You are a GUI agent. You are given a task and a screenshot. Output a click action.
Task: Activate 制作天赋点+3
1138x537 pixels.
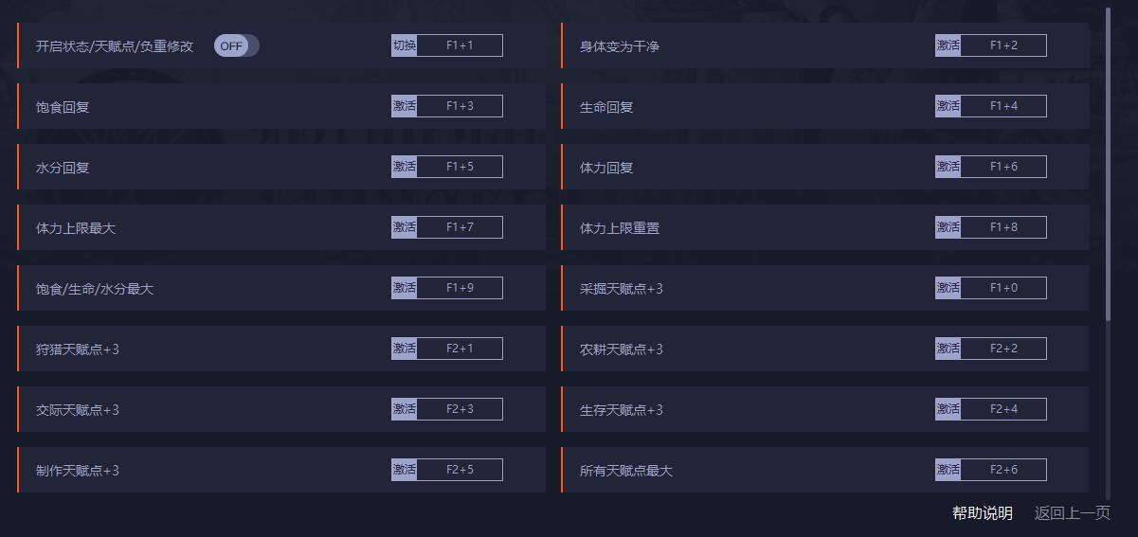click(x=405, y=470)
